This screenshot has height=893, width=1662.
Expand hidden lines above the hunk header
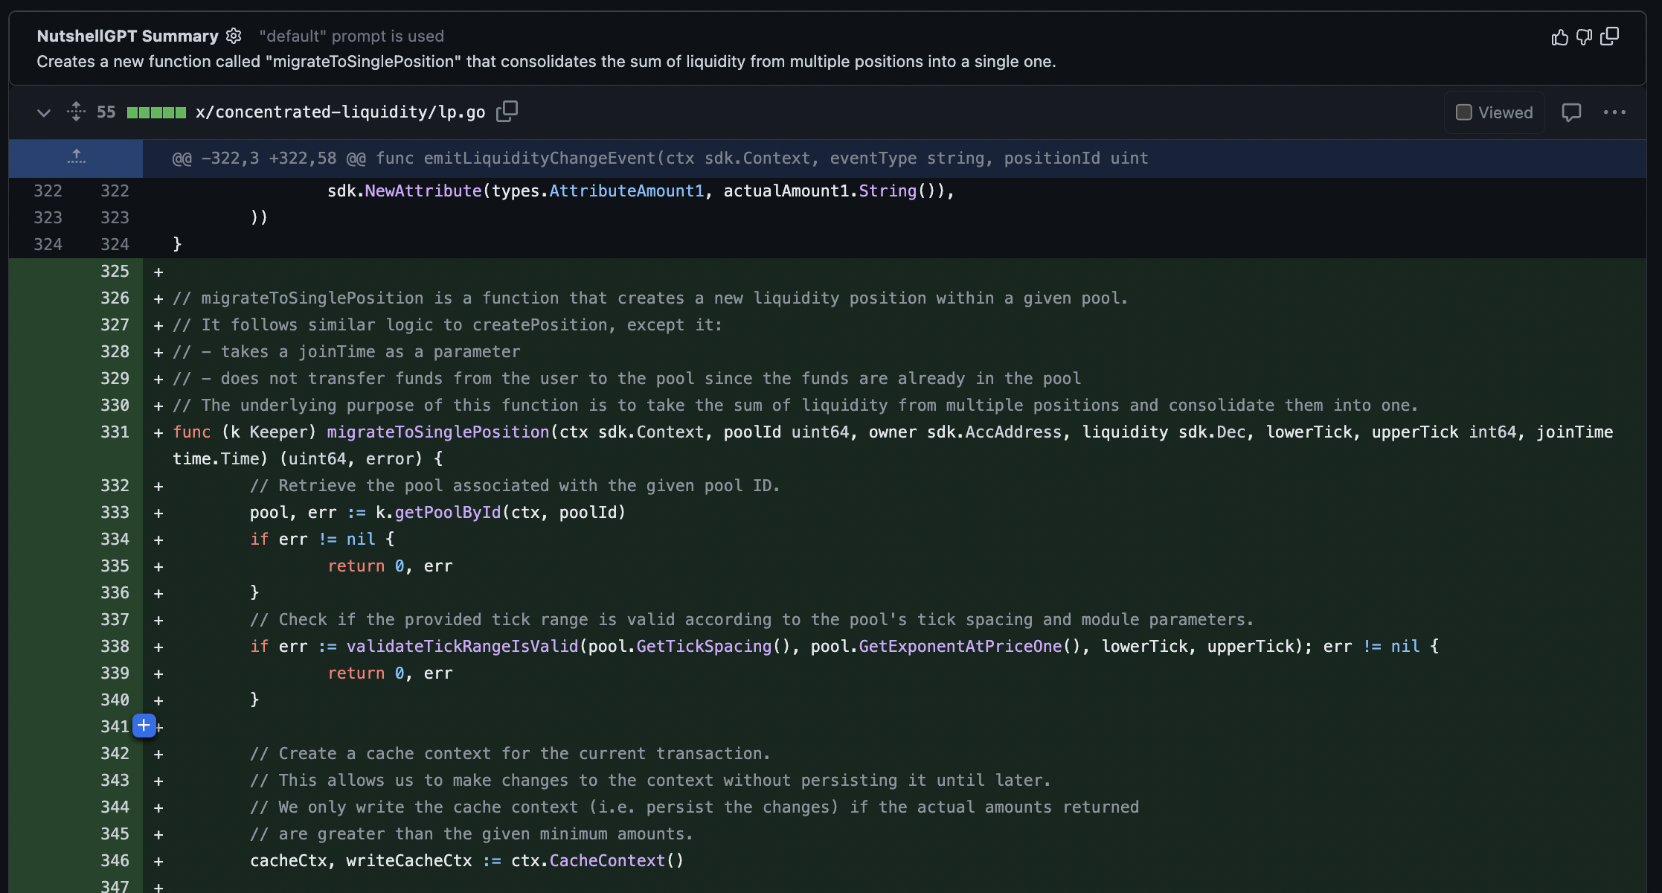76,158
